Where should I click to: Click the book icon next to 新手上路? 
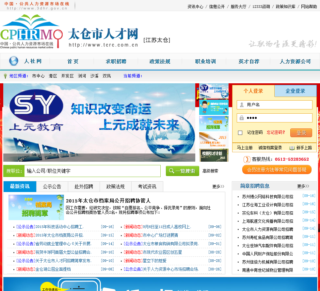point(292,148)
